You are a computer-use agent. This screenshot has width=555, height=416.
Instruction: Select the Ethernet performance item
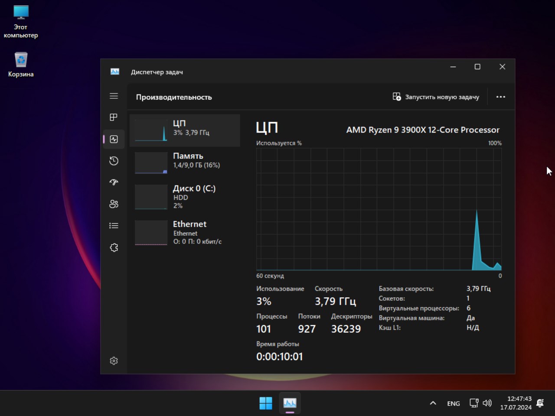click(x=185, y=233)
